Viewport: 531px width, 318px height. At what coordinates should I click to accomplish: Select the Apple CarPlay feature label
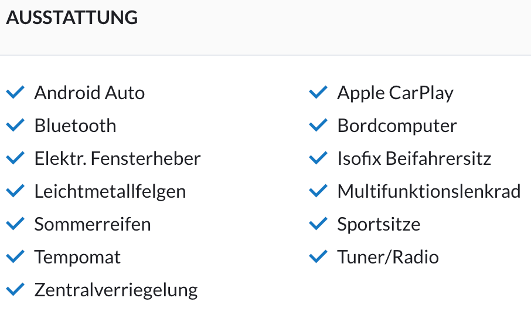395,93
